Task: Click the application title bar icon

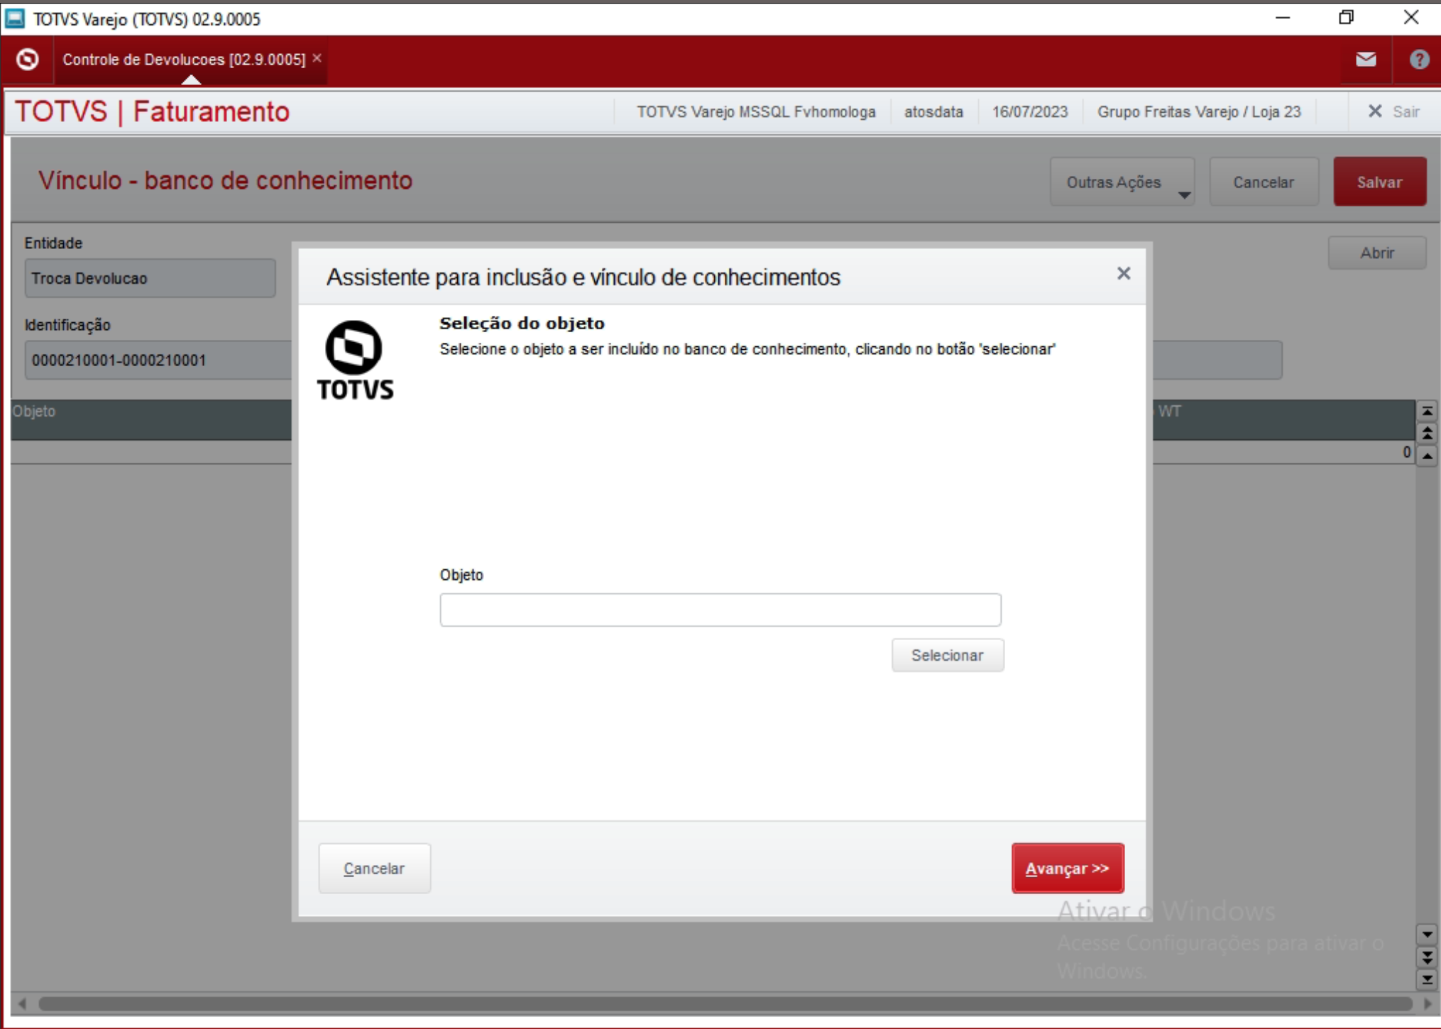Action: point(15,18)
